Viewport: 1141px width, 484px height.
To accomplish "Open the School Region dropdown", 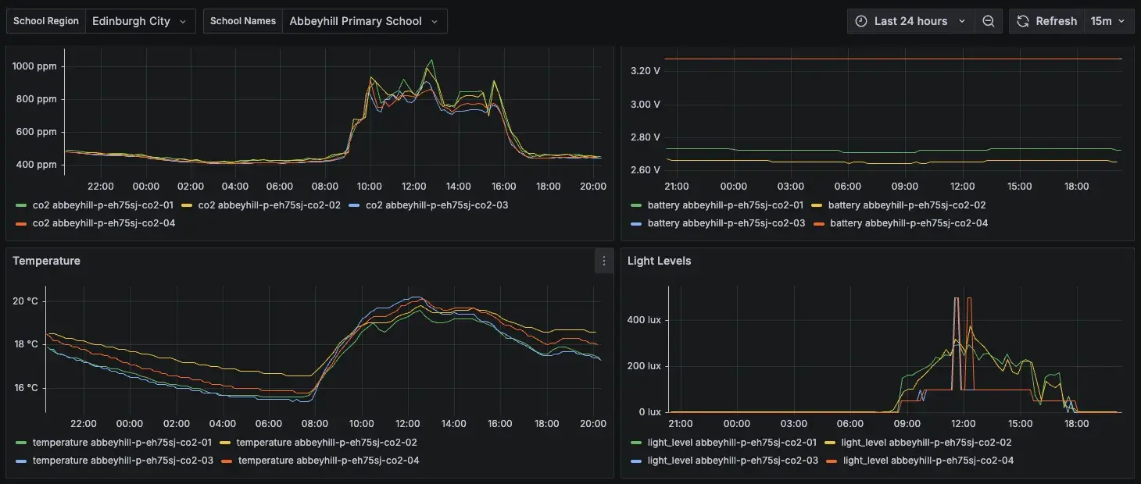I will 139,21.
